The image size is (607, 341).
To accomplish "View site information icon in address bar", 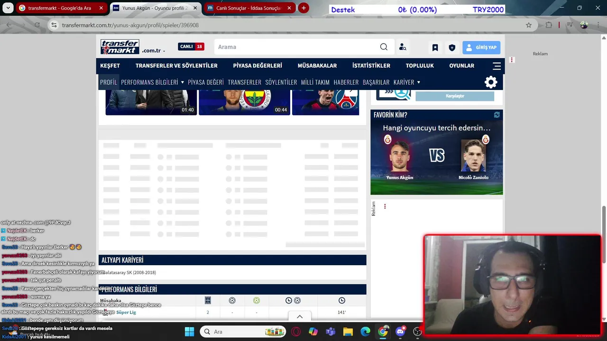I will pyautogui.click(x=54, y=25).
